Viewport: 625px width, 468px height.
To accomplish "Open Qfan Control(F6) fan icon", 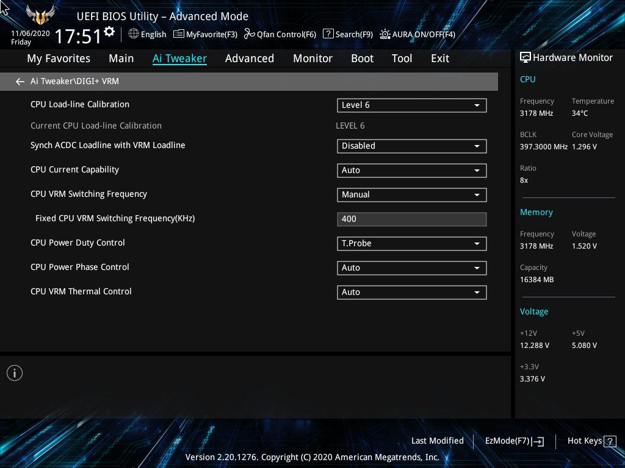I will point(249,34).
